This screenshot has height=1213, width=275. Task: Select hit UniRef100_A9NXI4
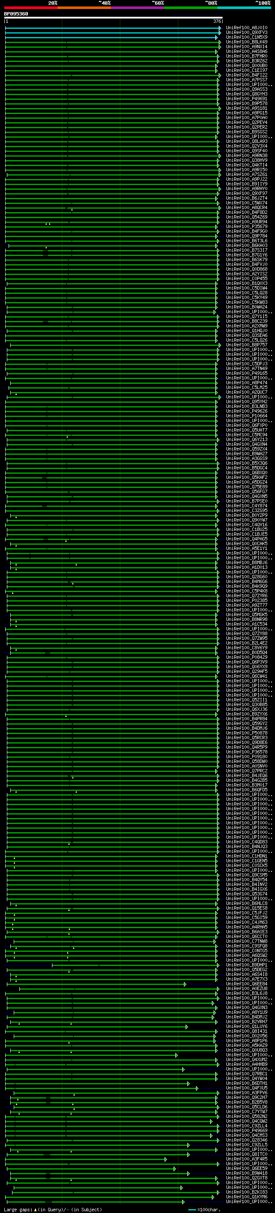(246, 46)
